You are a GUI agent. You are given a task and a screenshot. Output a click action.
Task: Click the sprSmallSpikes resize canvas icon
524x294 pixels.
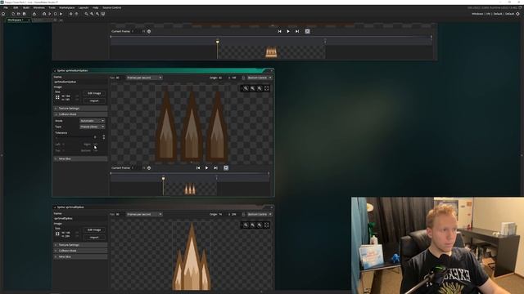pyautogui.click(x=57, y=234)
